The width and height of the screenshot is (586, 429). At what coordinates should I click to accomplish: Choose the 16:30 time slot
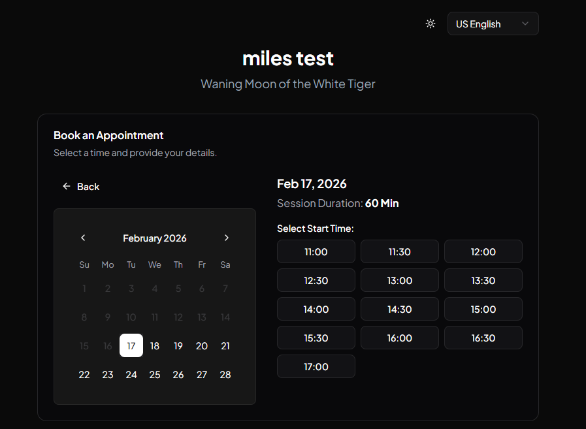(483, 338)
